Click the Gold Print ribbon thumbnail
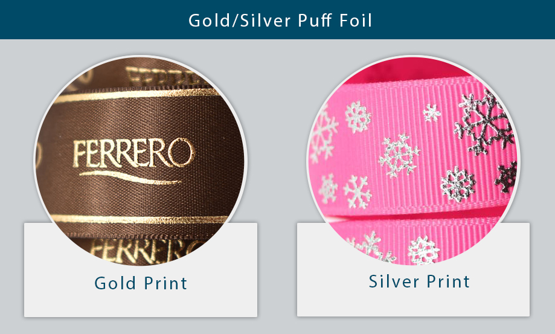The image size is (555, 334). [141, 160]
